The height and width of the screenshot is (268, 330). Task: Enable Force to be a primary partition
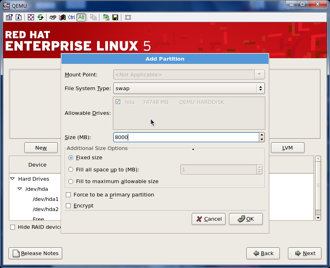click(68, 195)
